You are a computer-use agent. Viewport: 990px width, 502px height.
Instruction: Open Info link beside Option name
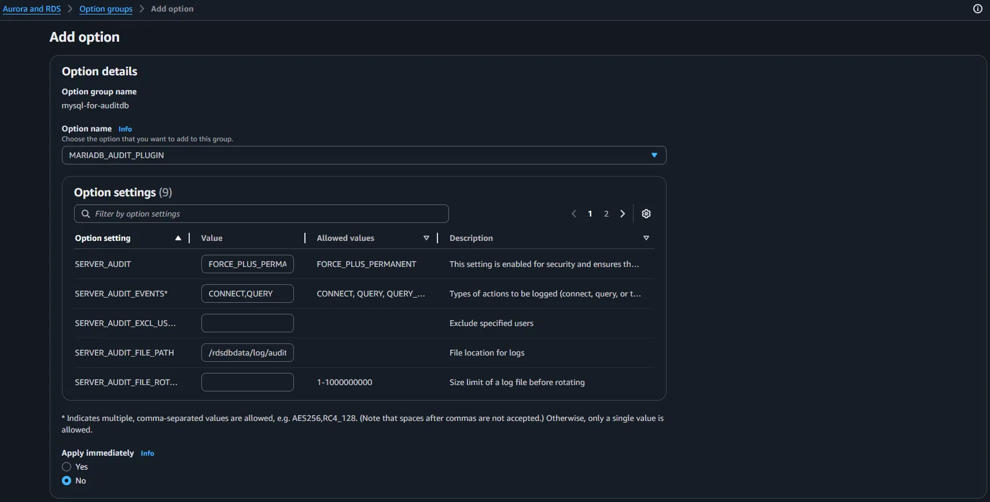click(x=125, y=129)
